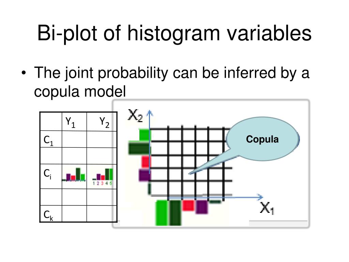
Task: Click the X2 axis label
Action: (x=135, y=116)
